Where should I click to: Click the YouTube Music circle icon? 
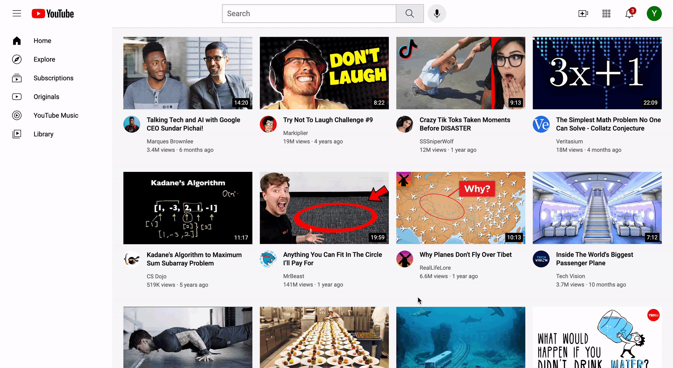click(x=17, y=115)
